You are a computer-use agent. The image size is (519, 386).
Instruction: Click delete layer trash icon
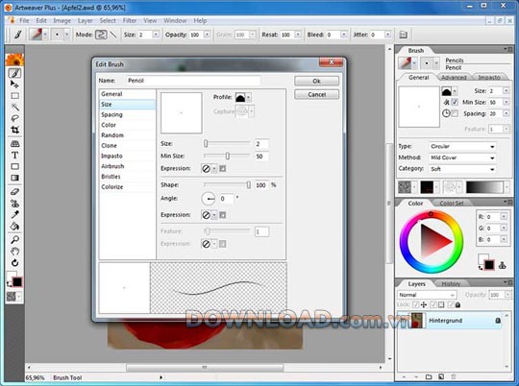coord(454,376)
